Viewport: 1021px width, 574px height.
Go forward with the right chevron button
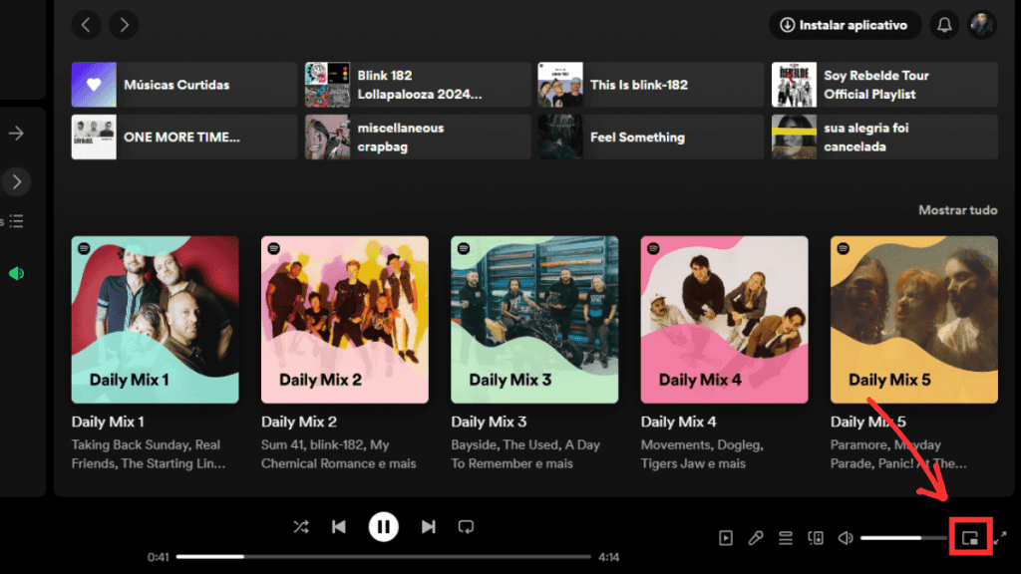124,25
